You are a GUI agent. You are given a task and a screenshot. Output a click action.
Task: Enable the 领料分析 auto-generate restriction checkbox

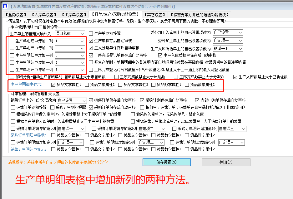click(13, 76)
